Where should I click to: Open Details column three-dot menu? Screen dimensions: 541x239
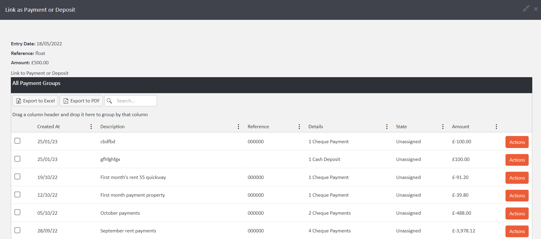pos(387,127)
